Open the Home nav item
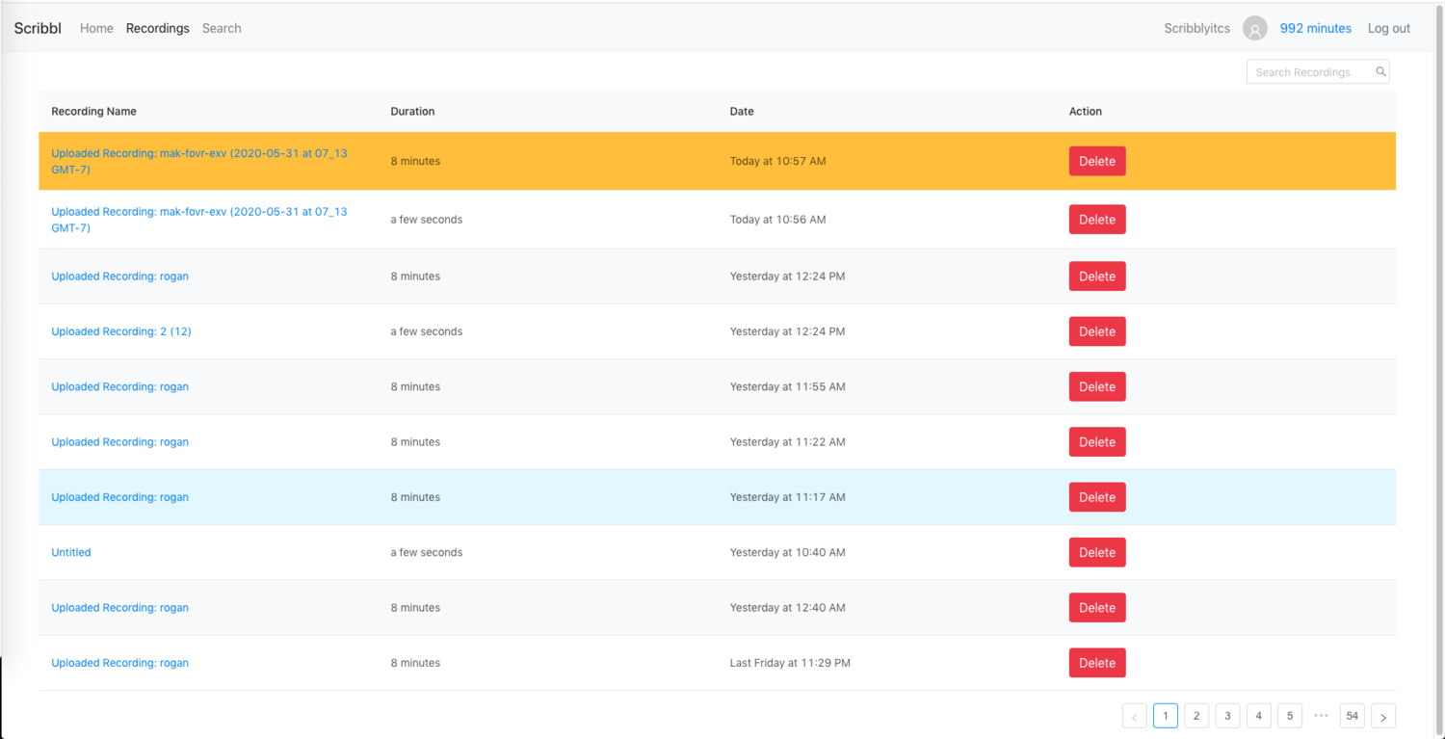Screen dimensions: 1445x739 (x=96, y=28)
